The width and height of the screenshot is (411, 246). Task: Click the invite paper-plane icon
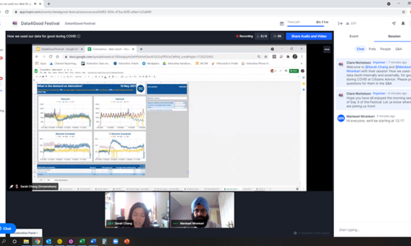coord(394,23)
